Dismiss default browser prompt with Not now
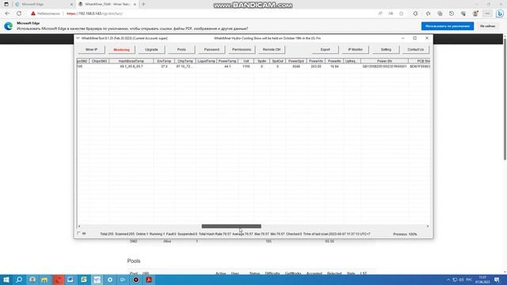The image size is (507, 285). 488,26
